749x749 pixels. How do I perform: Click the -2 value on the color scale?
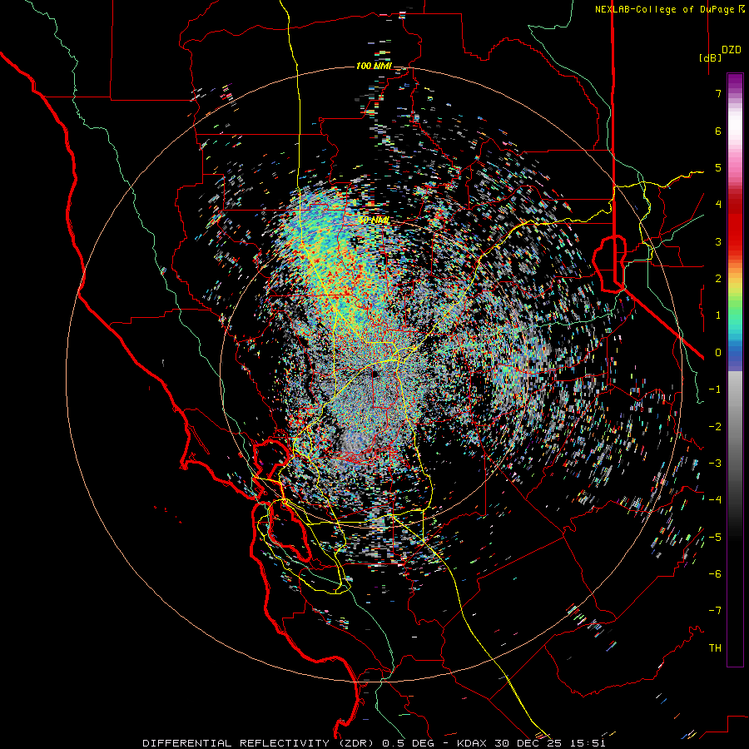pos(715,427)
